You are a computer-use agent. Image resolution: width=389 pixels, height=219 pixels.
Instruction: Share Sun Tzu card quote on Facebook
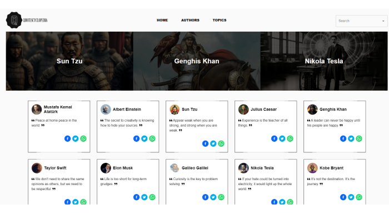(206, 143)
